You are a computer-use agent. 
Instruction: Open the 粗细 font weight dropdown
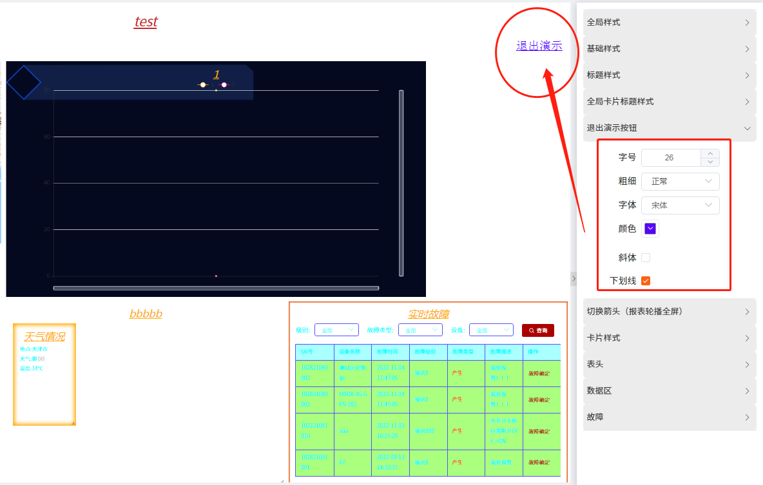pos(681,182)
